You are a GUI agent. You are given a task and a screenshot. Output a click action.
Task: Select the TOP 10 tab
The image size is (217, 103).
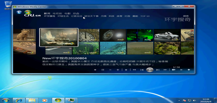(x=145, y=16)
